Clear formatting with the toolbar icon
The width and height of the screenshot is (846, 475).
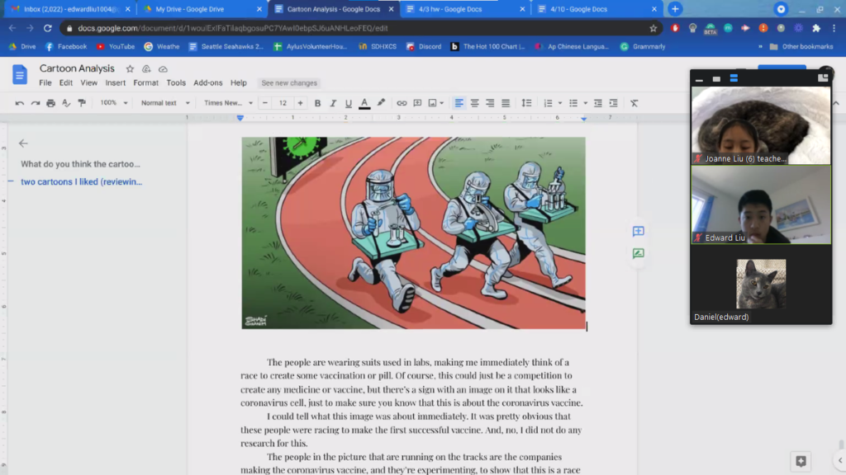coord(634,103)
